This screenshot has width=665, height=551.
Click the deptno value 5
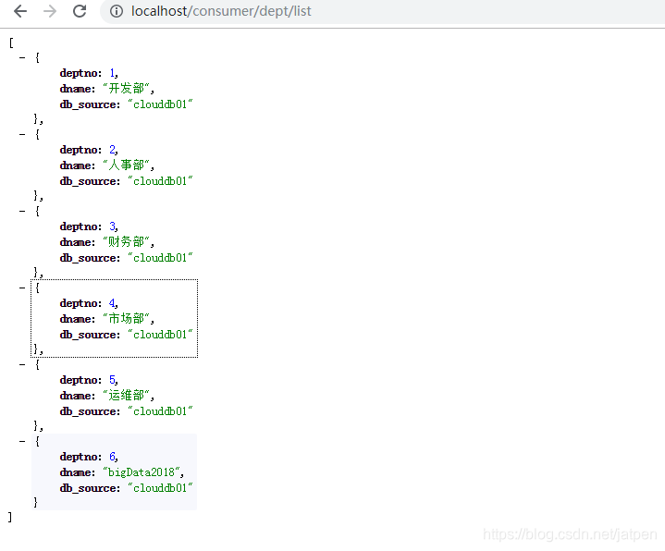click(112, 380)
